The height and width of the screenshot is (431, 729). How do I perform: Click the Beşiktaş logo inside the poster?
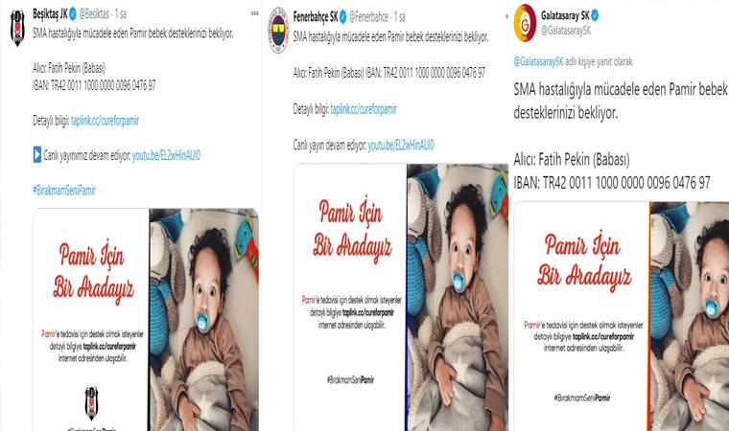(x=91, y=403)
